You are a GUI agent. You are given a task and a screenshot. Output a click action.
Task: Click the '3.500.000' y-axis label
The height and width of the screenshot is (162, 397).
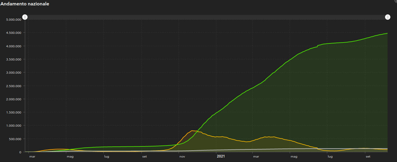(13, 59)
